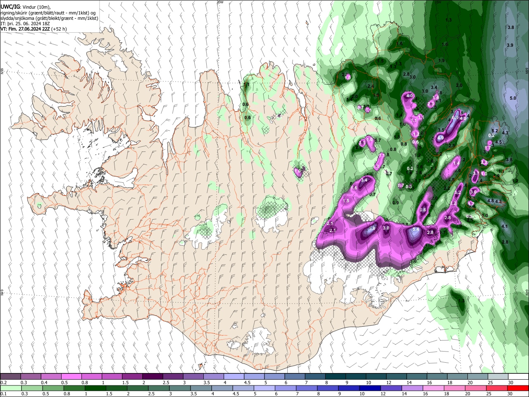Click the valid time 'VT: Fim. 27.06.2024 22Z'
This screenshot has width=529, height=397.
click(25, 29)
